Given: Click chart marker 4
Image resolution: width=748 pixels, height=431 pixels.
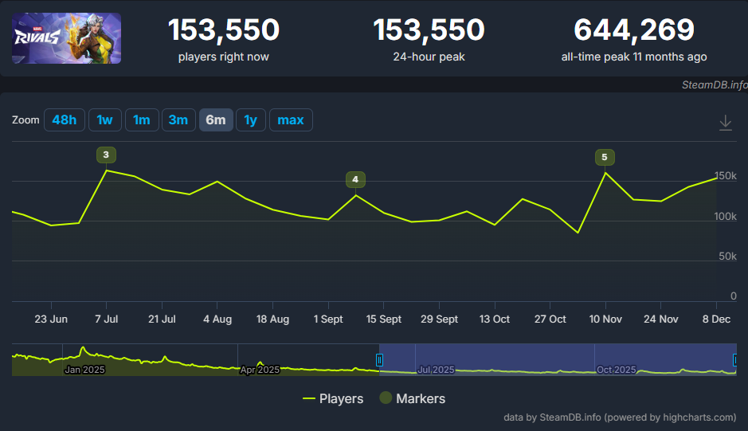Looking at the screenshot, I should [x=355, y=179].
